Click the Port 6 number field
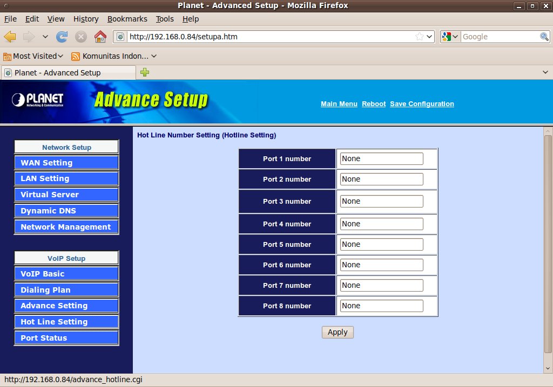 pyautogui.click(x=382, y=265)
